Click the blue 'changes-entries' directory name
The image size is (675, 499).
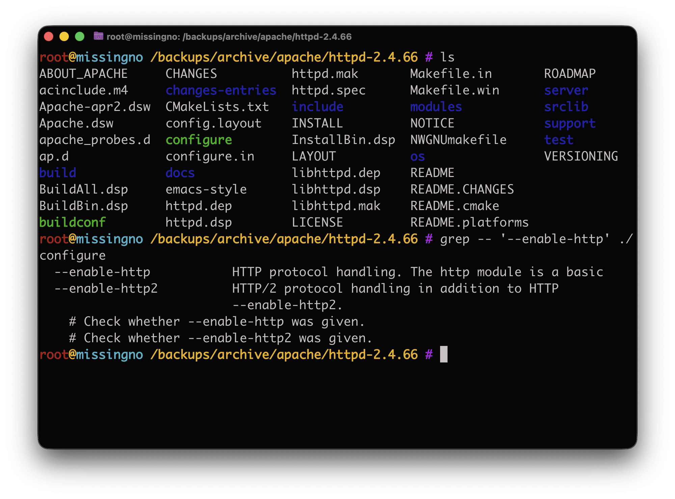click(221, 90)
